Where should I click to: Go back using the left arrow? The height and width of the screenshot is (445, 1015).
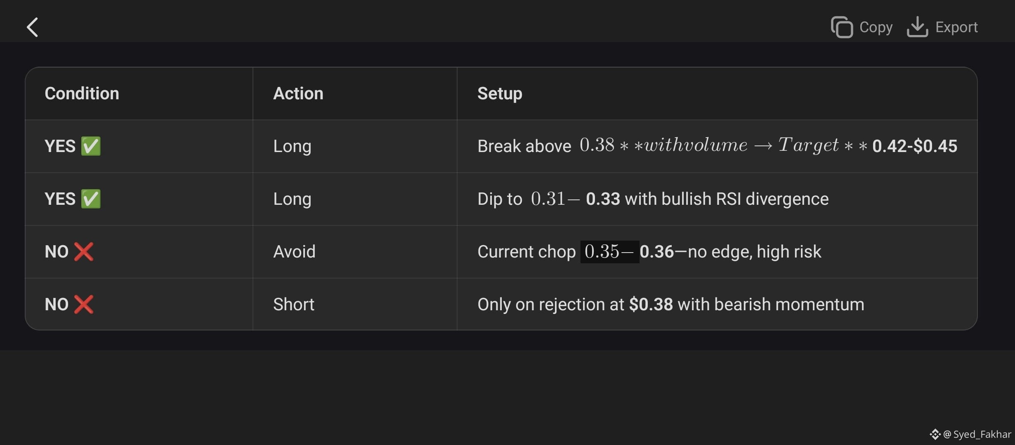(32, 27)
